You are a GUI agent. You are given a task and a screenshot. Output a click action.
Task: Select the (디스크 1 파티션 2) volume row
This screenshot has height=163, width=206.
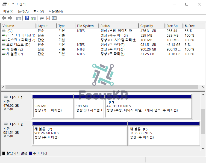(103, 40)
